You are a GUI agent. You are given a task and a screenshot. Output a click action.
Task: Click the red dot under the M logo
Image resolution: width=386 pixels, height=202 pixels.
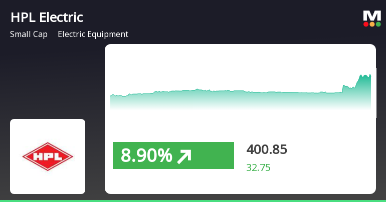tap(366, 24)
